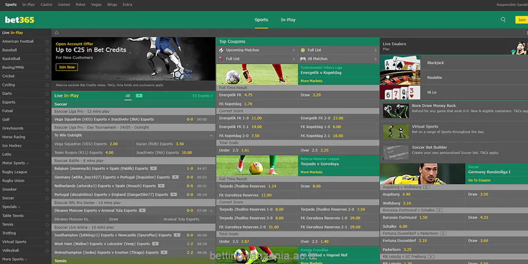The height and width of the screenshot is (264, 528).
Task: Click the yellow Join button
Action: 522,20
